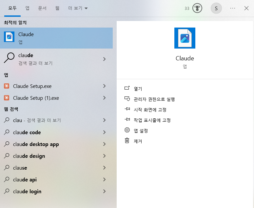Click search icon next to claude design

[7, 156]
